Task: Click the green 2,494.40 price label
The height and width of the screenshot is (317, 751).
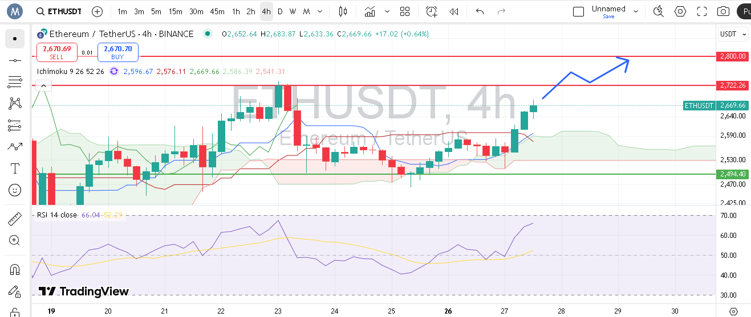Action: pyautogui.click(x=733, y=174)
